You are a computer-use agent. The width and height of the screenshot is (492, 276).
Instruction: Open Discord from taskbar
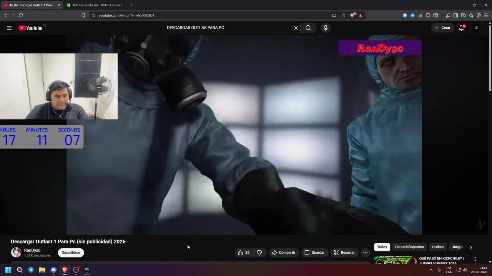pos(53,270)
